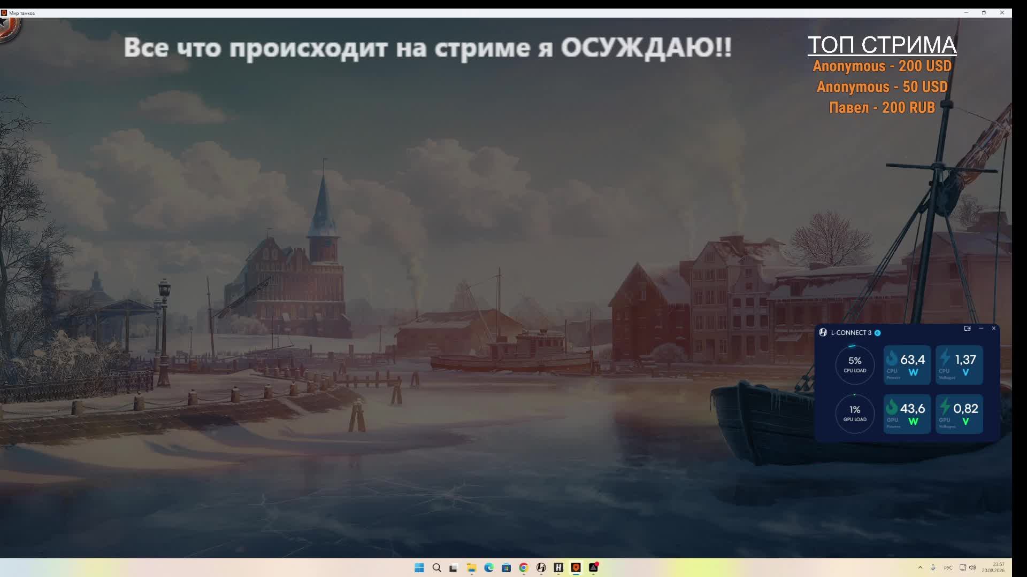Switch to L-Connect app in the taskbar
The width and height of the screenshot is (1027, 577).
[541, 567]
